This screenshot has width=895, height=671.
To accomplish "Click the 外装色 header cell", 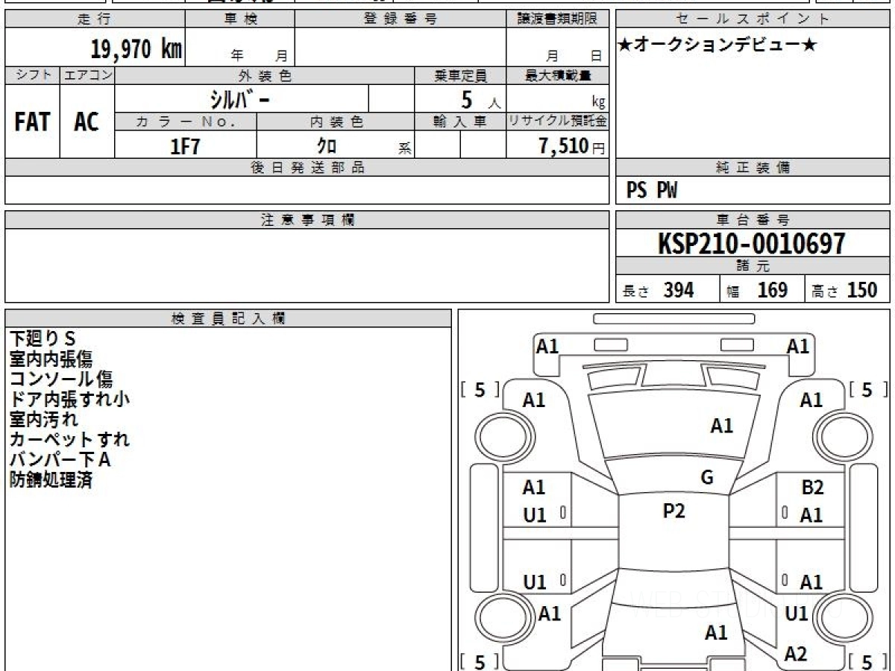I will 265,75.
